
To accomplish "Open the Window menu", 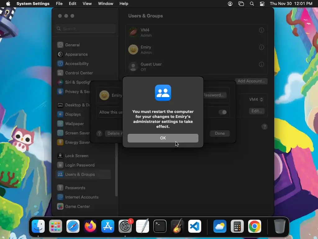I will [106, 4].
